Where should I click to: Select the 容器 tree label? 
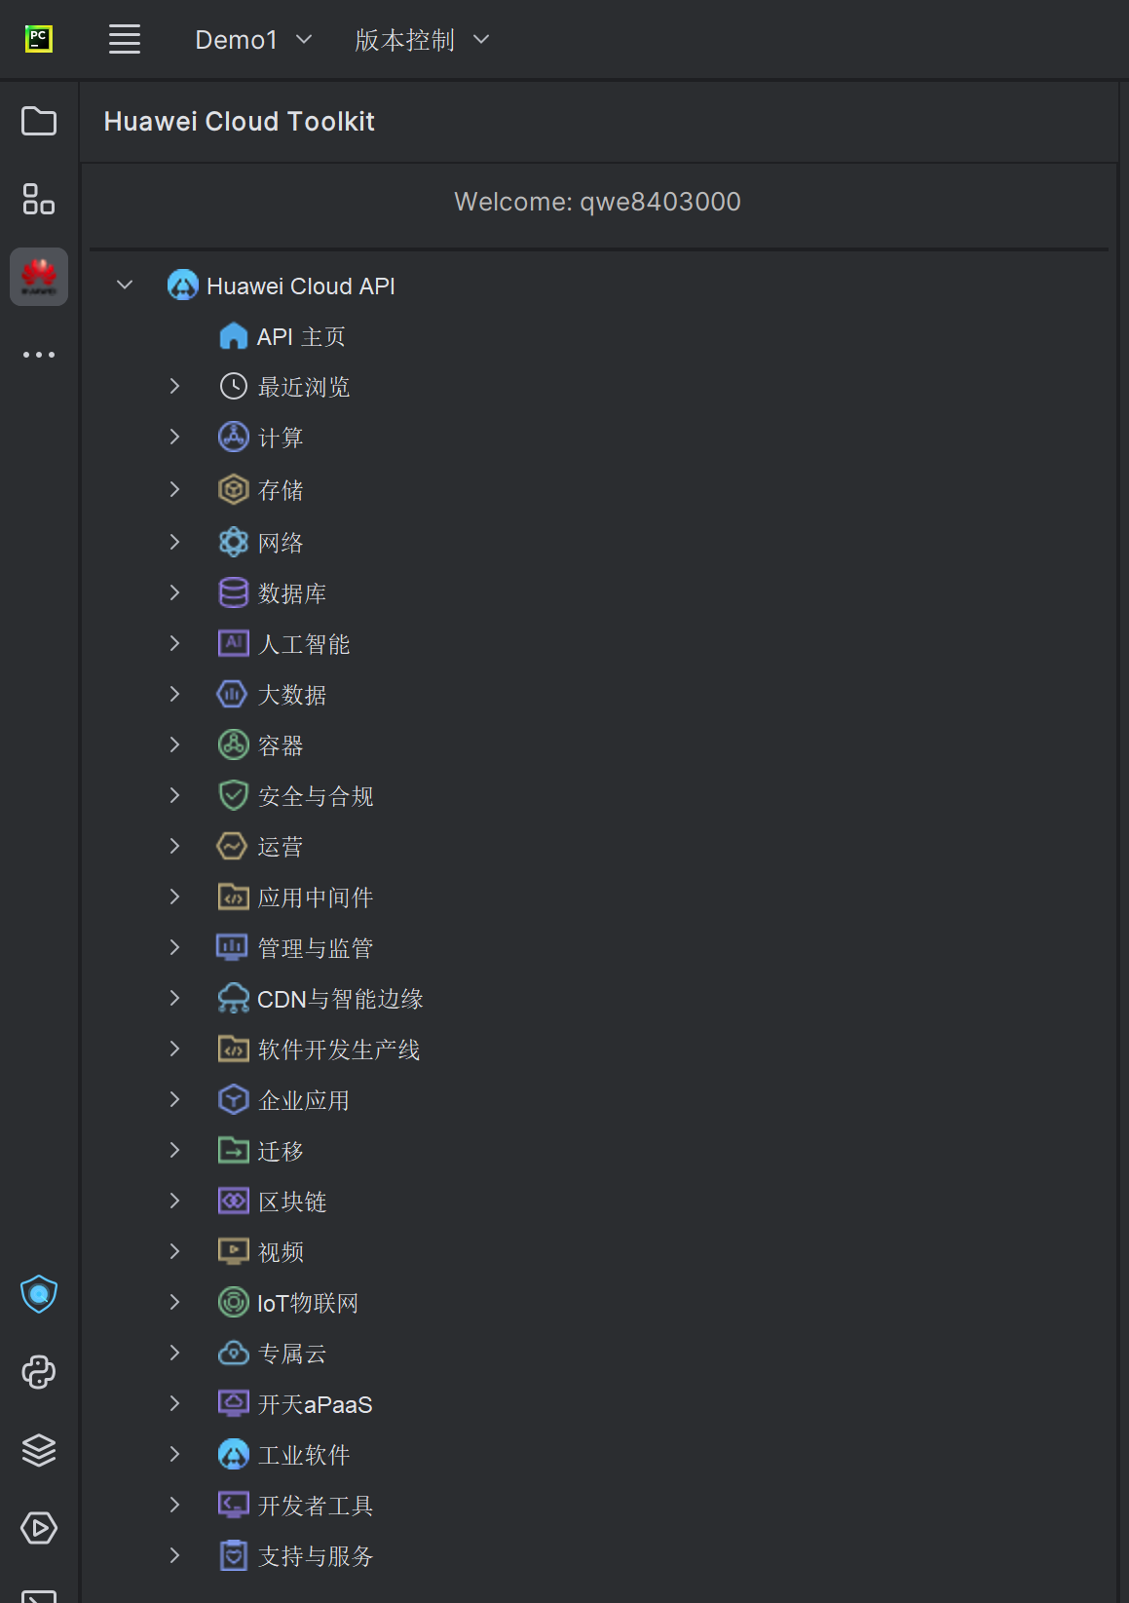(x=281, y=745)
